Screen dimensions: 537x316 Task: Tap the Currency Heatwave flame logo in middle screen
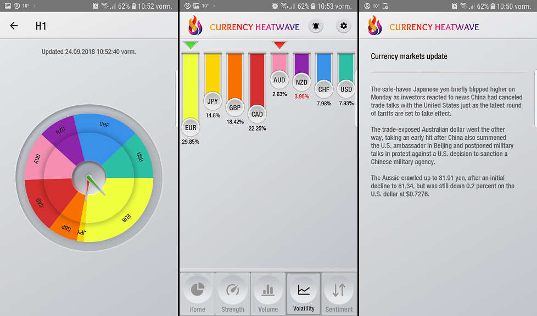coord(195,25)
